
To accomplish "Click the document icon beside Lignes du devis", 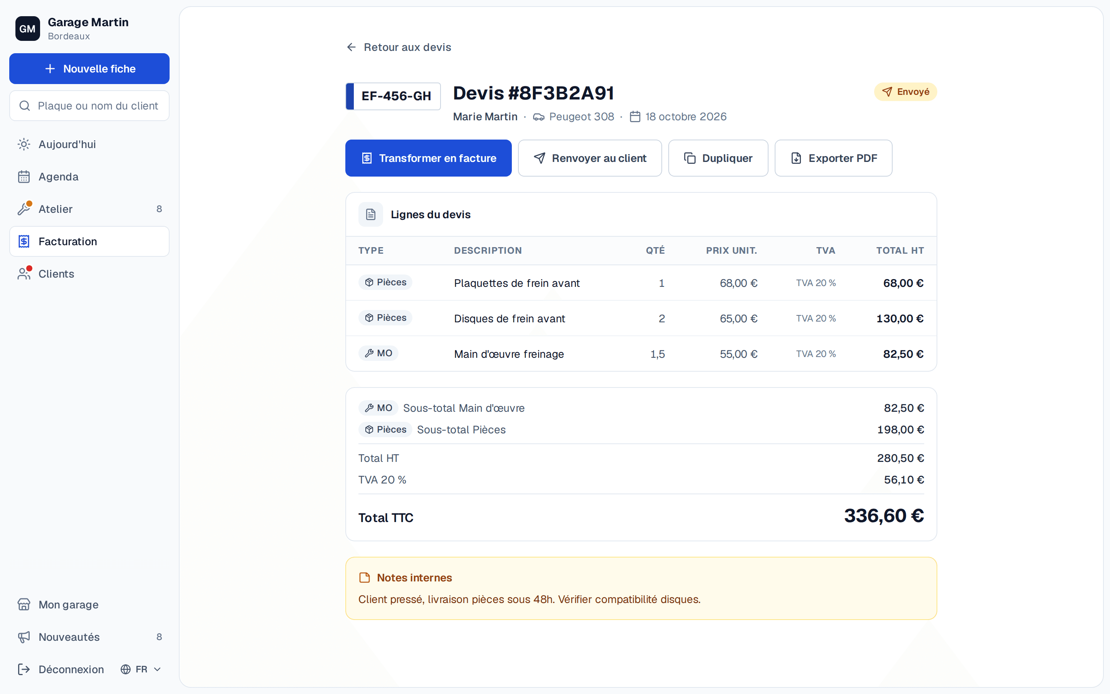I will pyautogui.click(x=371, y=214).
